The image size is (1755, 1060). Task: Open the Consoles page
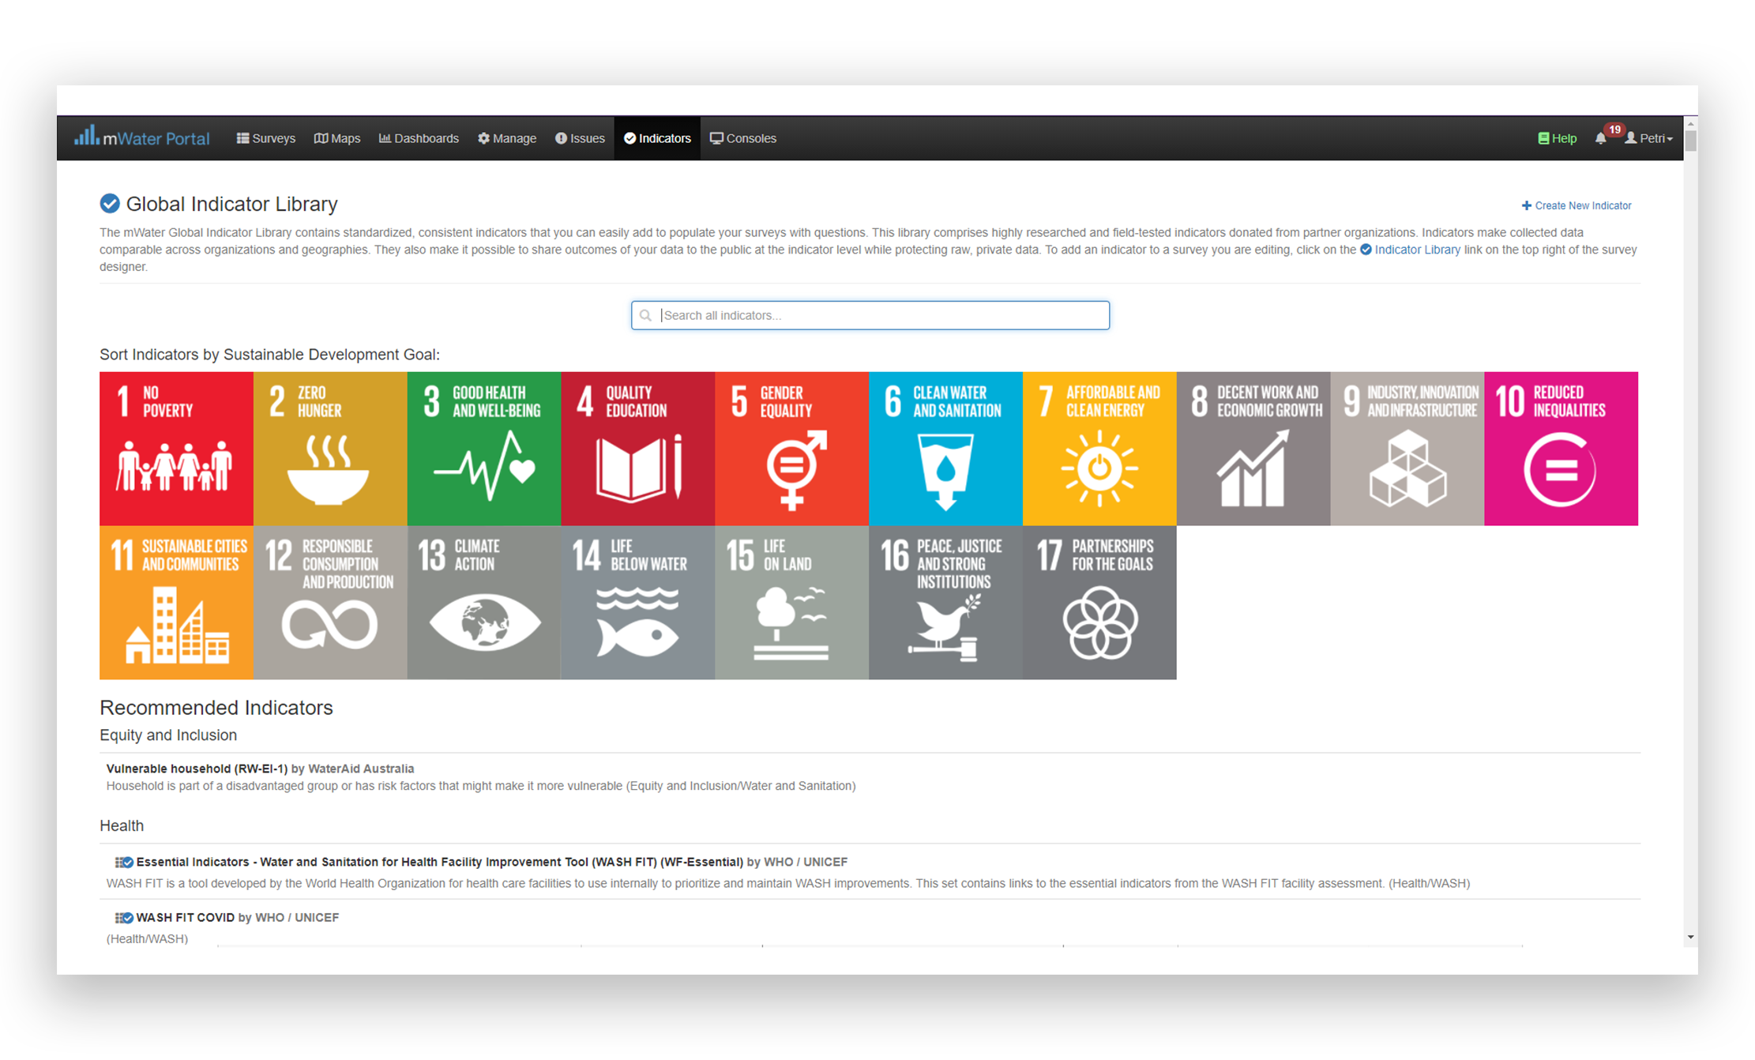click(x=743, y=138)
